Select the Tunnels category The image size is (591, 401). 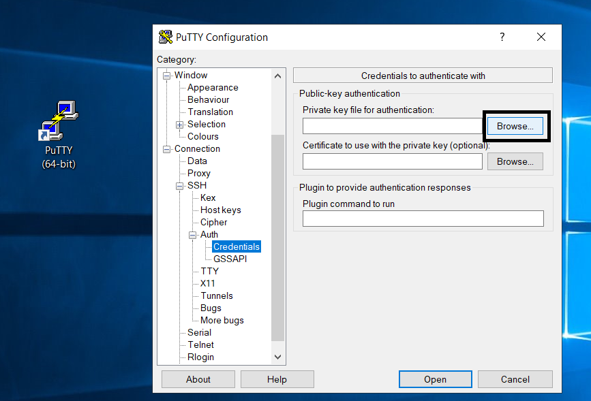tap(217, 296)
